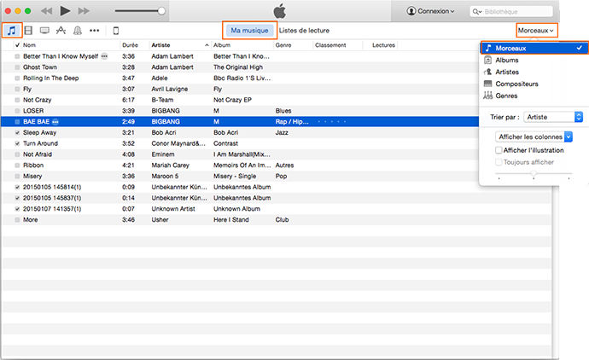Select the song More by Usher
The width and height of the screenshot is (589, 360).
pos(31,219)
